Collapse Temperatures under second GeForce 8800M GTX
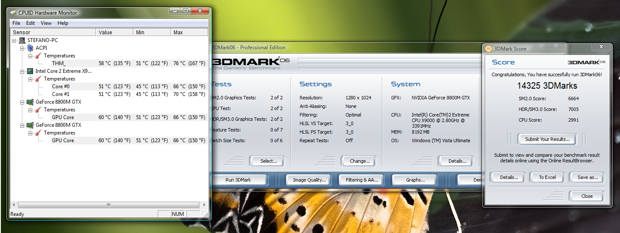Viewport: 620px width, 233px height. point(30,133)
